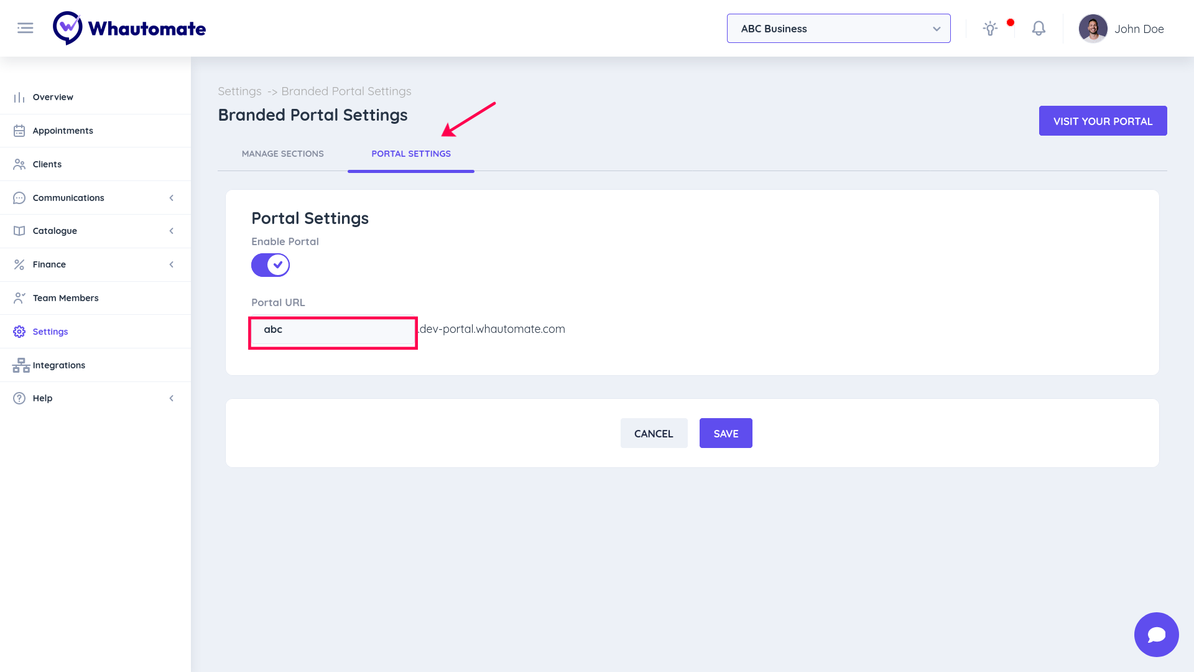The height and width of the screenshot is (672, 1194).
Task: Click the Settings gear icon in sidebar
Action: pyautogui.click(x=19, y=332)
